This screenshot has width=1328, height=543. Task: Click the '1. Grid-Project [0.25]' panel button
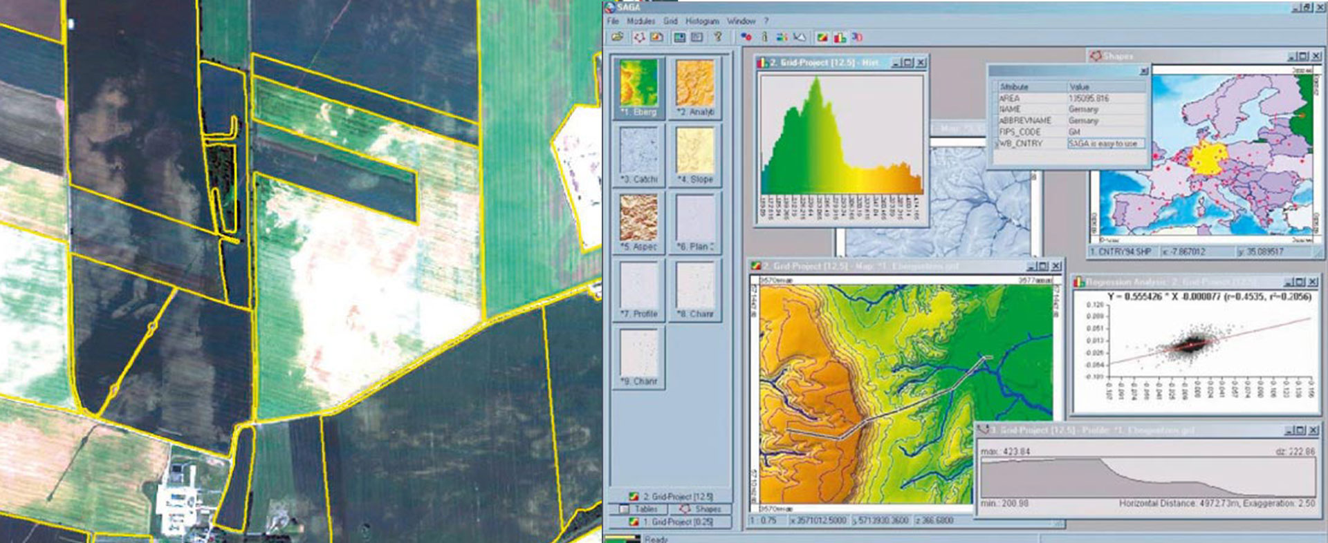tap(669, 522)
